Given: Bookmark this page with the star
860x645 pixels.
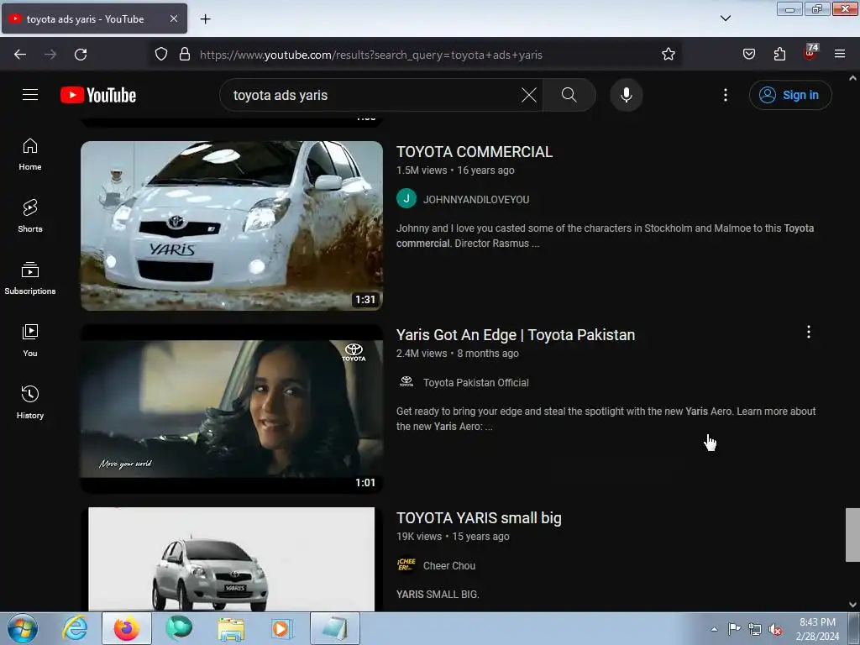Looking at the screenshot, I should pyautogui.click(x=668, y=55).
